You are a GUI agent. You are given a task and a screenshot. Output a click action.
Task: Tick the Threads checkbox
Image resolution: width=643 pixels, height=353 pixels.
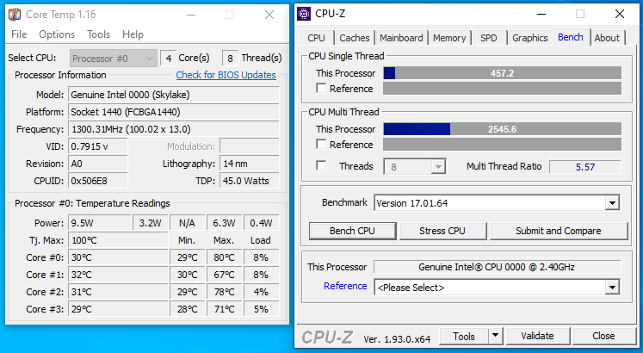(x=321, y=166)
